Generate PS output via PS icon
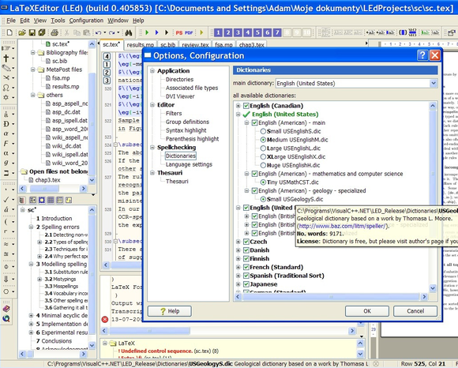The image size is (458, 368). click(179, 32)
